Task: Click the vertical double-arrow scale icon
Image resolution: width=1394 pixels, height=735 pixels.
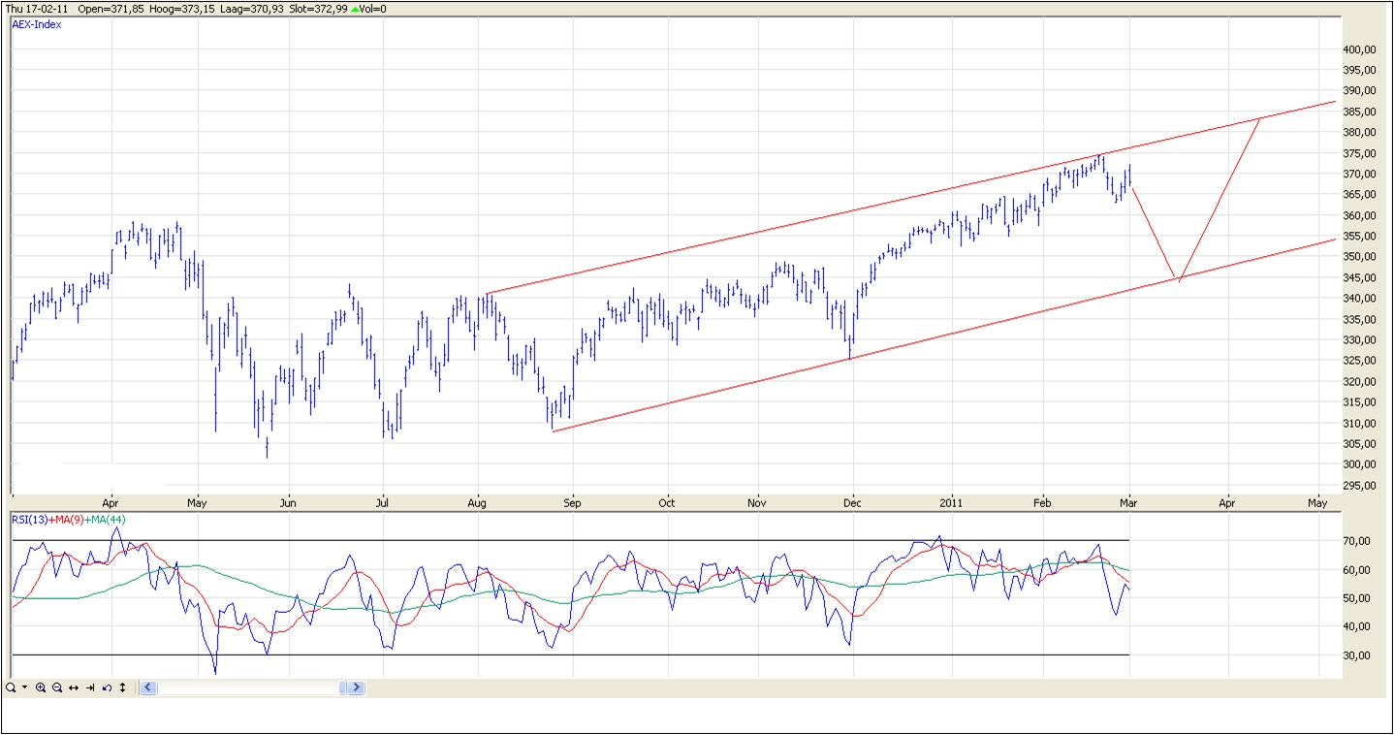Action: 122,687
